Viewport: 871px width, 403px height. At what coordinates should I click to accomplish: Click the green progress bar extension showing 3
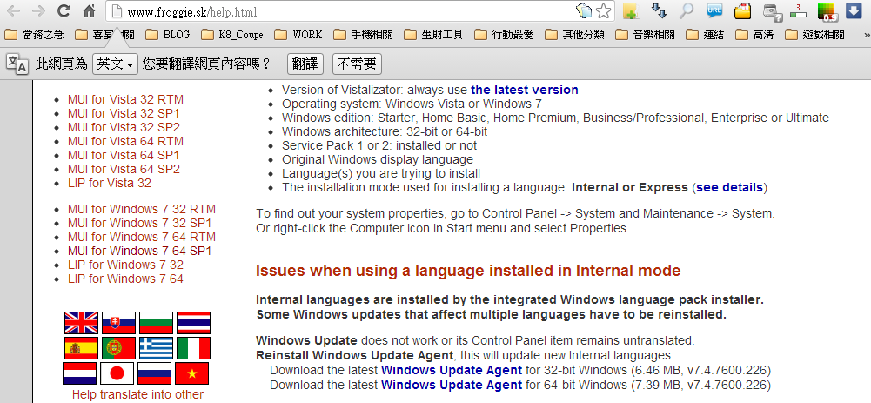pos(798,11)
